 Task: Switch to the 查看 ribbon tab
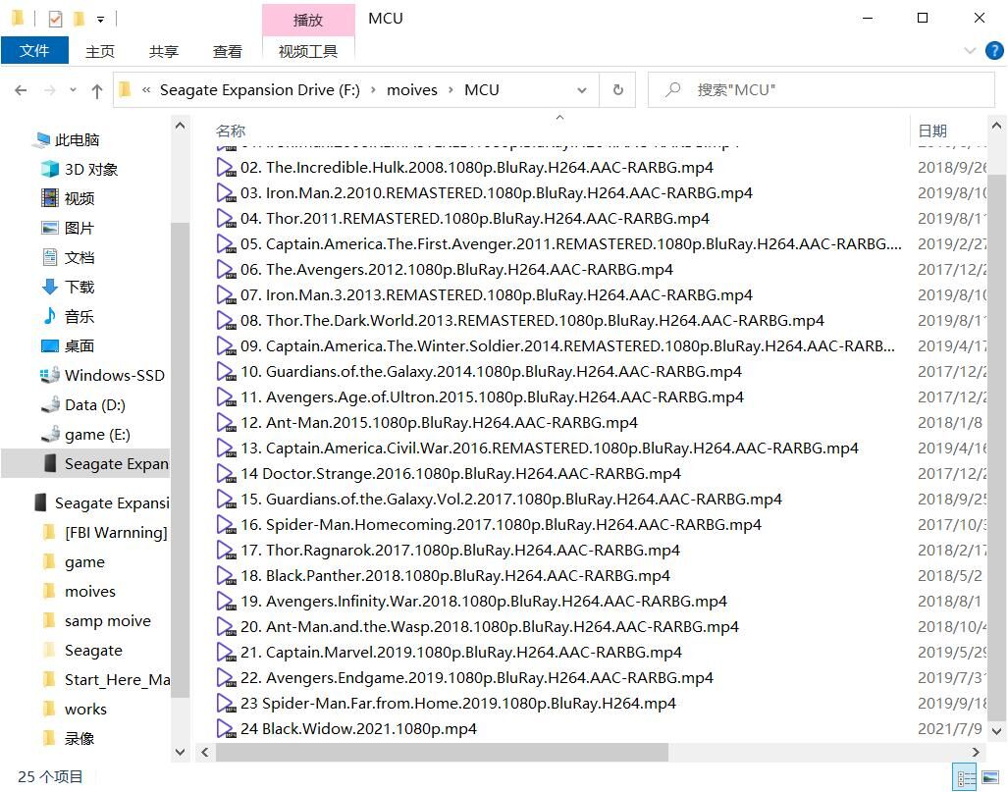(x=227, y=51)
